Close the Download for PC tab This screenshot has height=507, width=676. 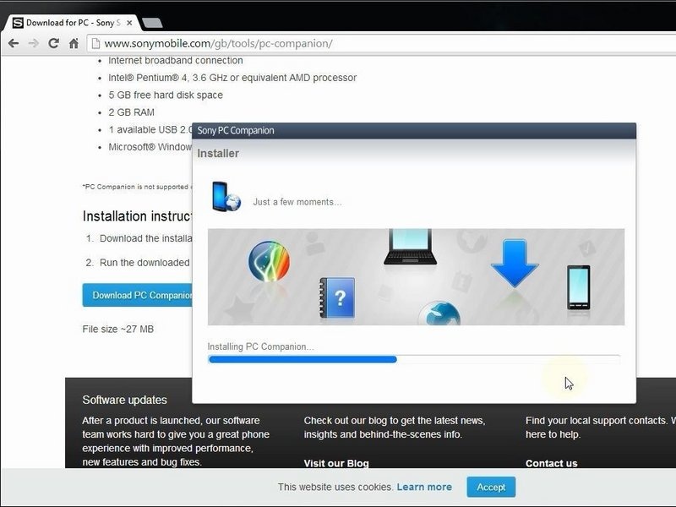pyautogui.click(x=129, y=23)
